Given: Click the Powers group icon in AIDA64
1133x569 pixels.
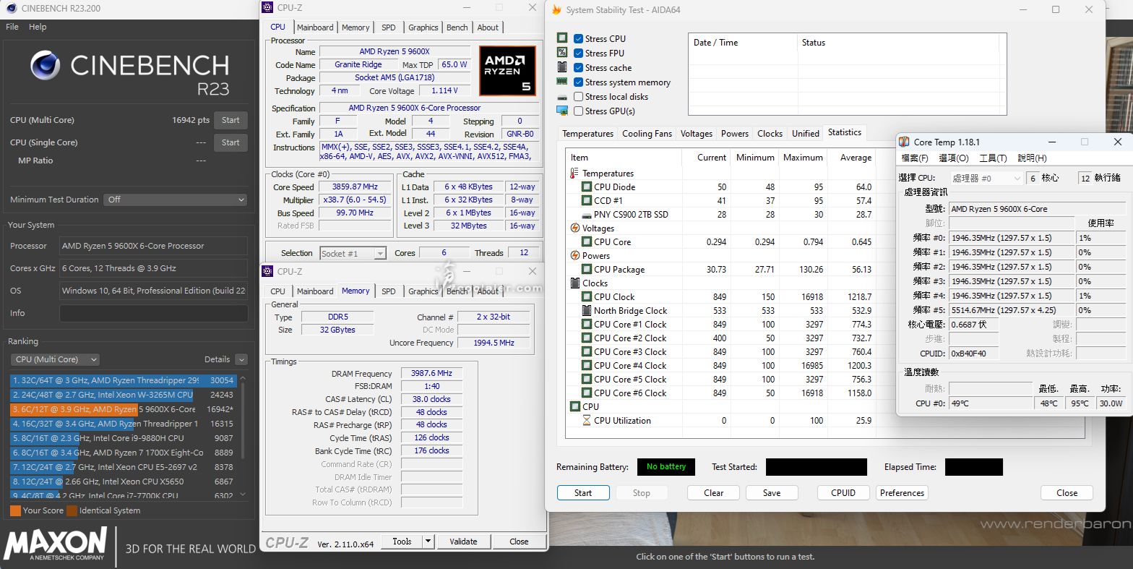Looking at the screenshot, I should tap(575, 256).
